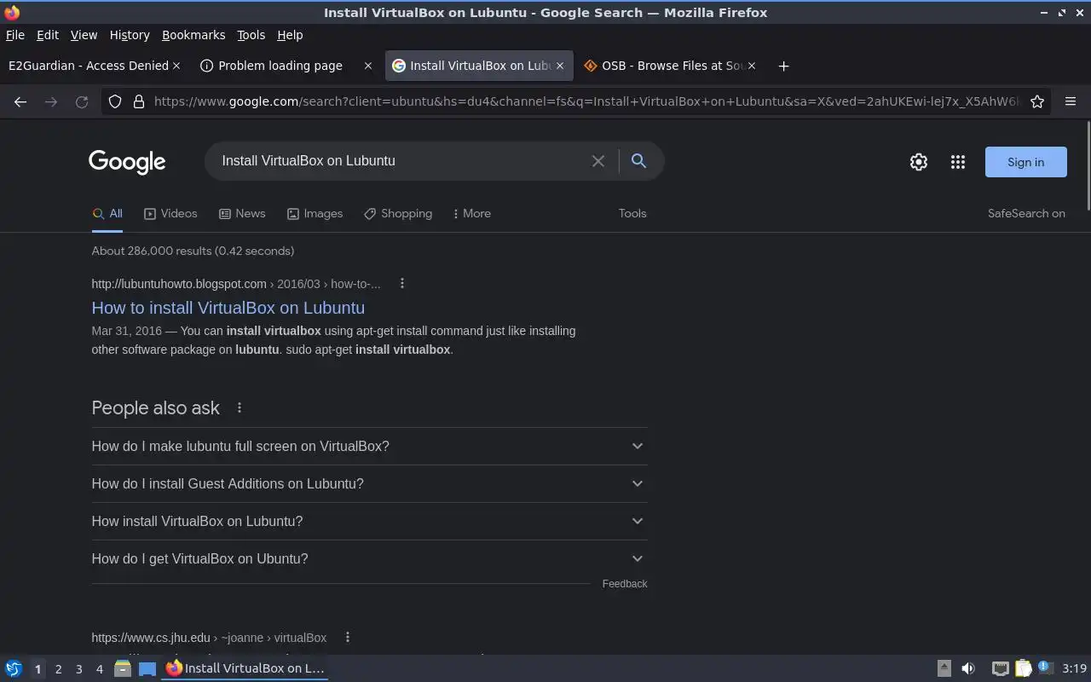Open a new tab with plus button
Viewport: 1091px width, 682px height.
click(784, 66)
